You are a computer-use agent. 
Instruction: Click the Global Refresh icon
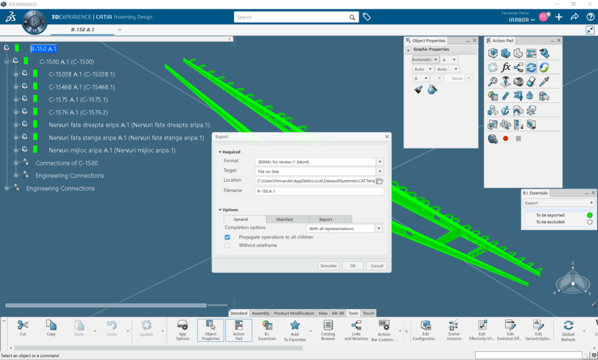[568, 326]
